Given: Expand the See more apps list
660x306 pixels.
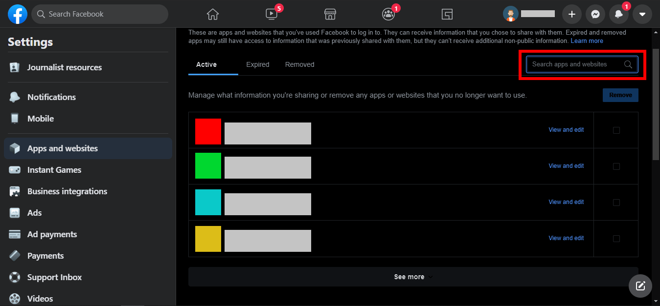Looking at the screenshot, I should coord(413,277).
